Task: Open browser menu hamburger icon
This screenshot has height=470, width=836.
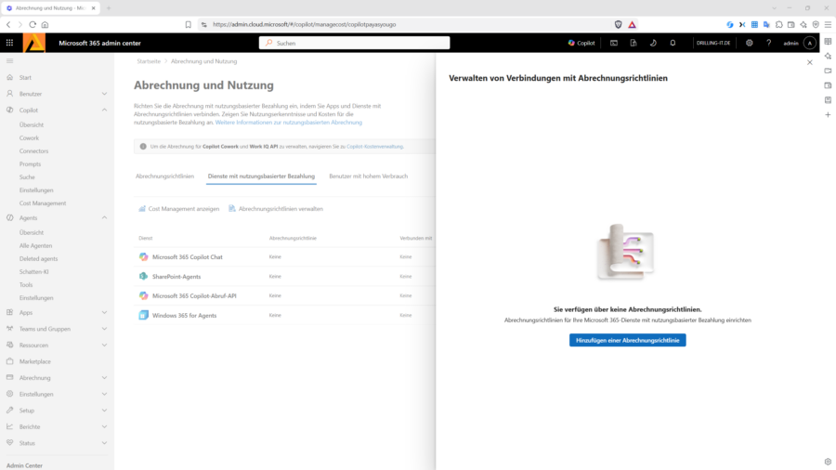Action: (828, 24)
